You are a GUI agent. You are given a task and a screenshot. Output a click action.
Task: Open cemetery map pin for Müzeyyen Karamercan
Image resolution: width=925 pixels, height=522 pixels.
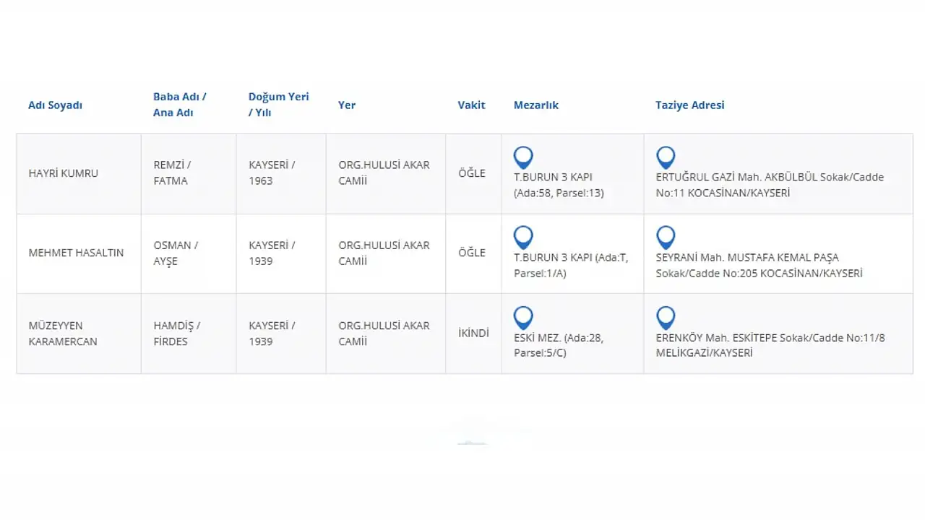click(x=523, y=318)
